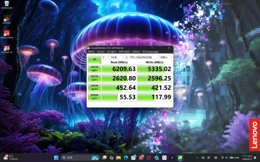Open the 說明(H) Help menu
Viewport: 260px width, 162px height.
click(x=136, y=52)
